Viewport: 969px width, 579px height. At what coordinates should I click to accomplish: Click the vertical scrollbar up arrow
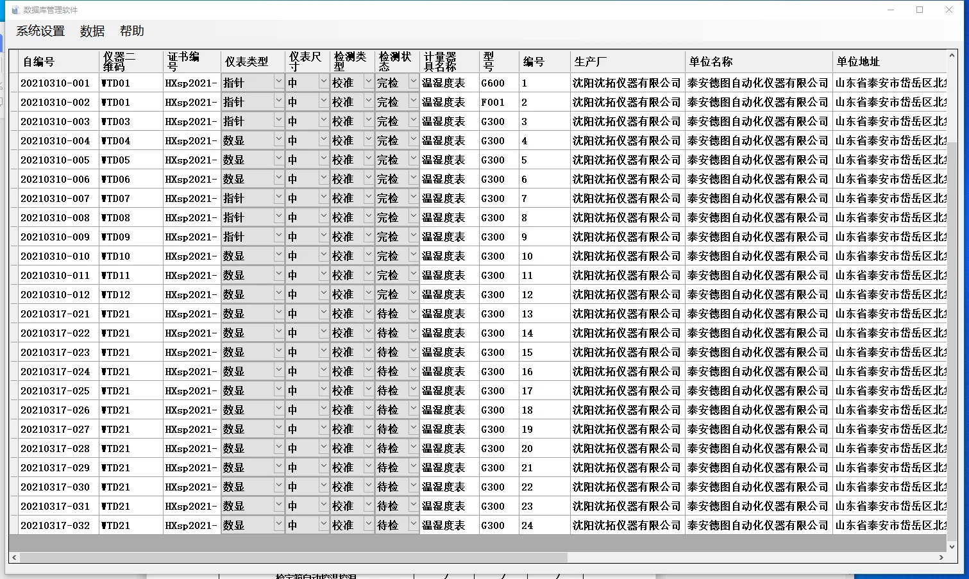coord(952,56)
